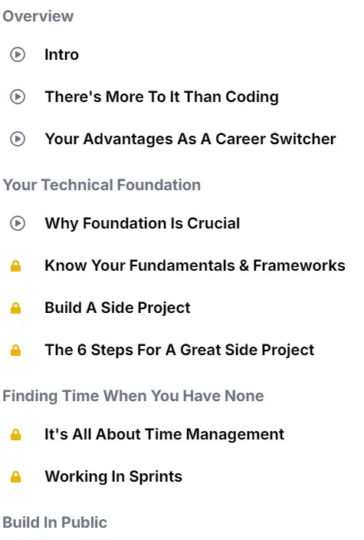Screen dimensions: 364x540
Task: Click the lock icon beside Working In Sprints
Action: tap(16, 476)
